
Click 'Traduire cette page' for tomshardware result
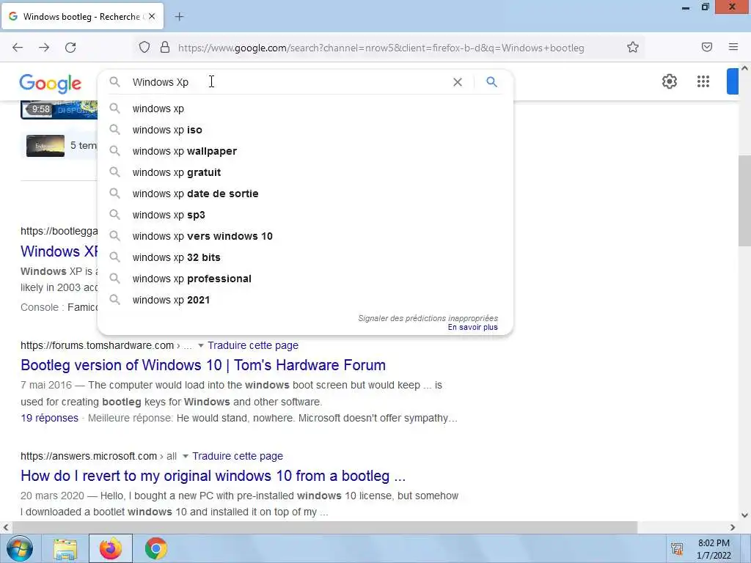[253, 345]
